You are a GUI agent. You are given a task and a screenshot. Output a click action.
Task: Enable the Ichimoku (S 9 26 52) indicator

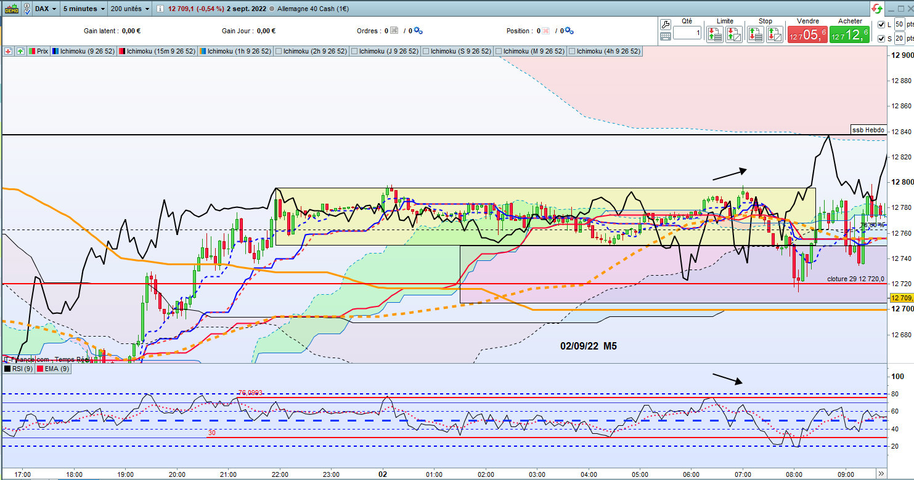point(426,51)
